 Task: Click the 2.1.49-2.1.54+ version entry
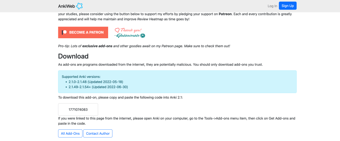[x=98, y=87]
